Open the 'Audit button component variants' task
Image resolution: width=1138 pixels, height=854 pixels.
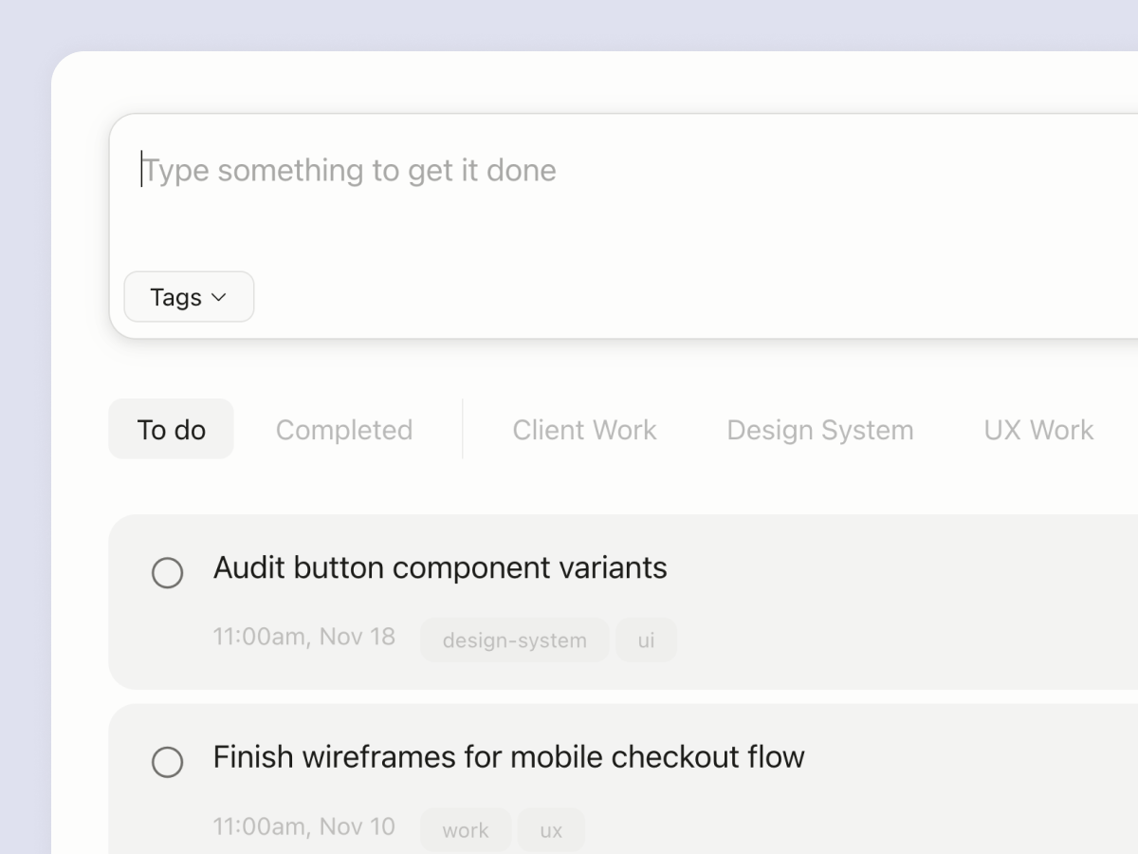[x=441, y=567]
